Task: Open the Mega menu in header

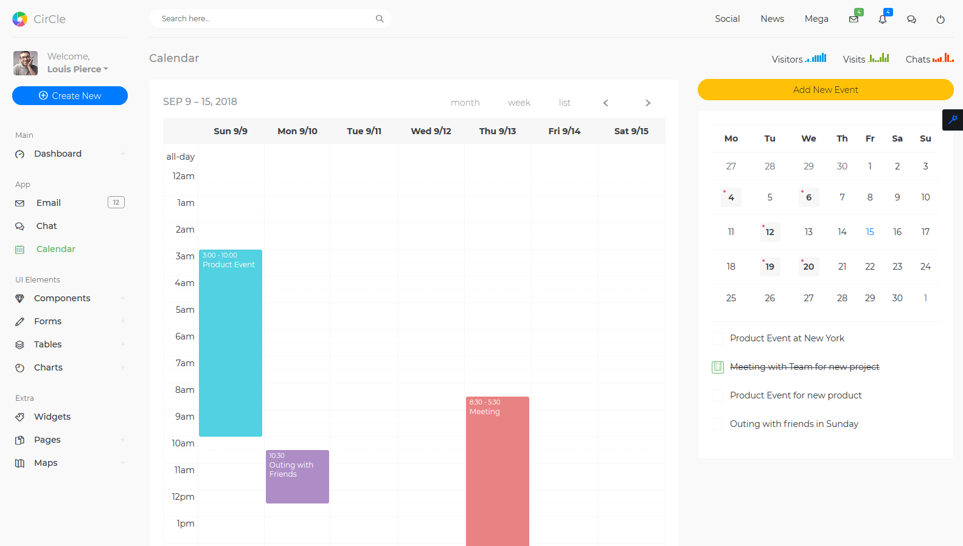Action: (816, 19)
